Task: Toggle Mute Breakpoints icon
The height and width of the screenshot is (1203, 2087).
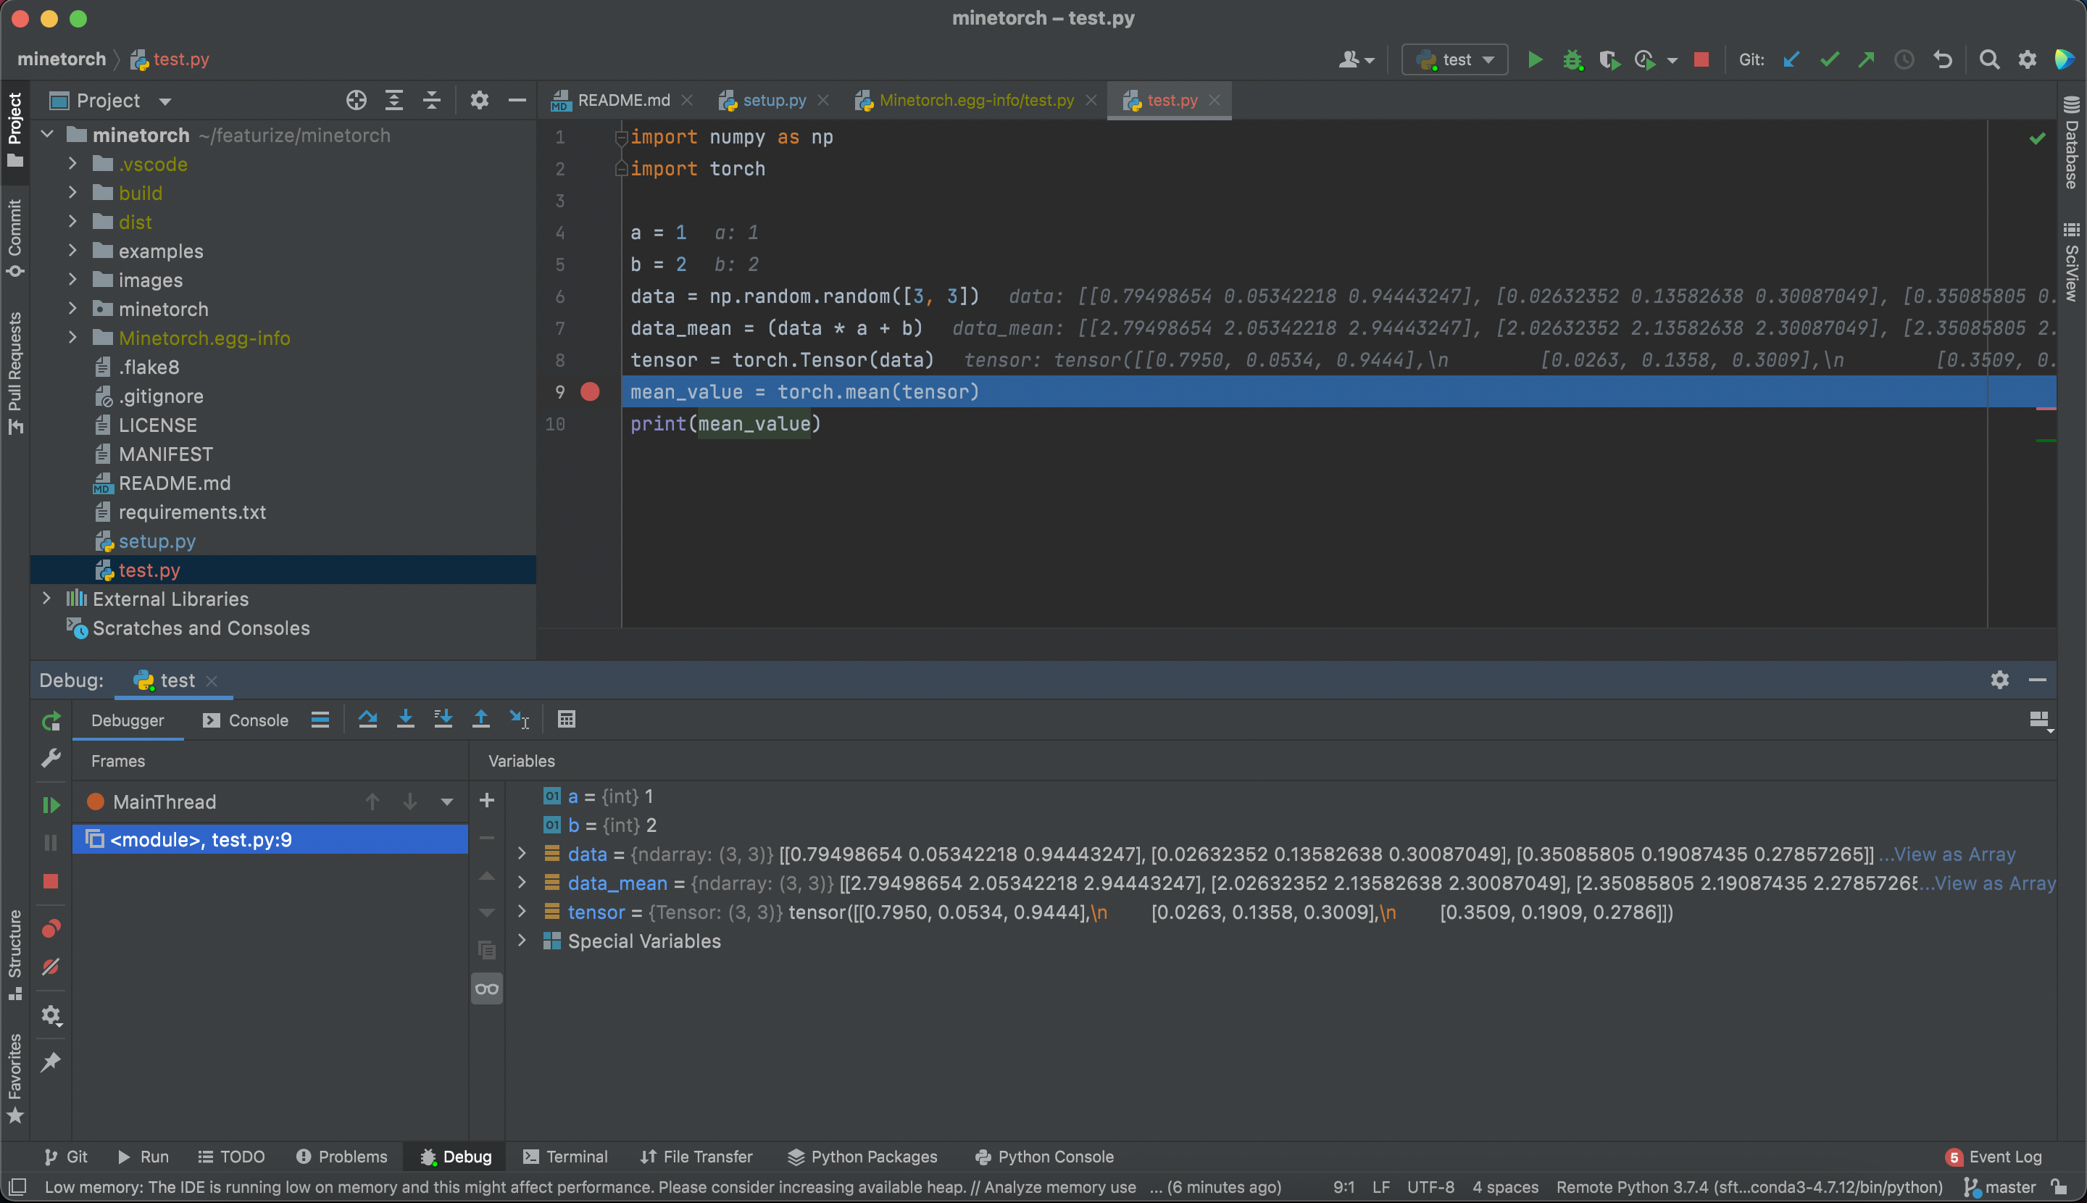Action: click(51, 967)
